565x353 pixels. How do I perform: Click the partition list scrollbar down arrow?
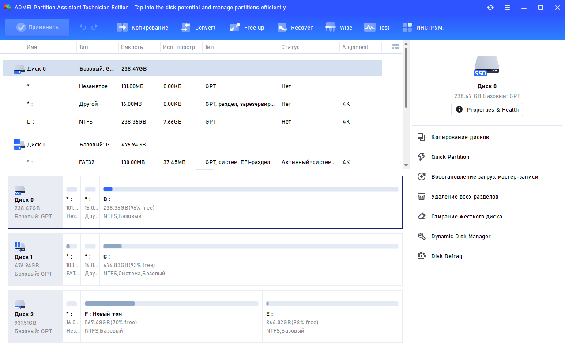406,165
